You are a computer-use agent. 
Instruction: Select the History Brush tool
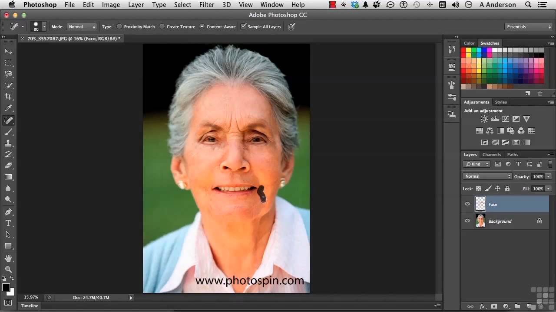click(8, 154)
